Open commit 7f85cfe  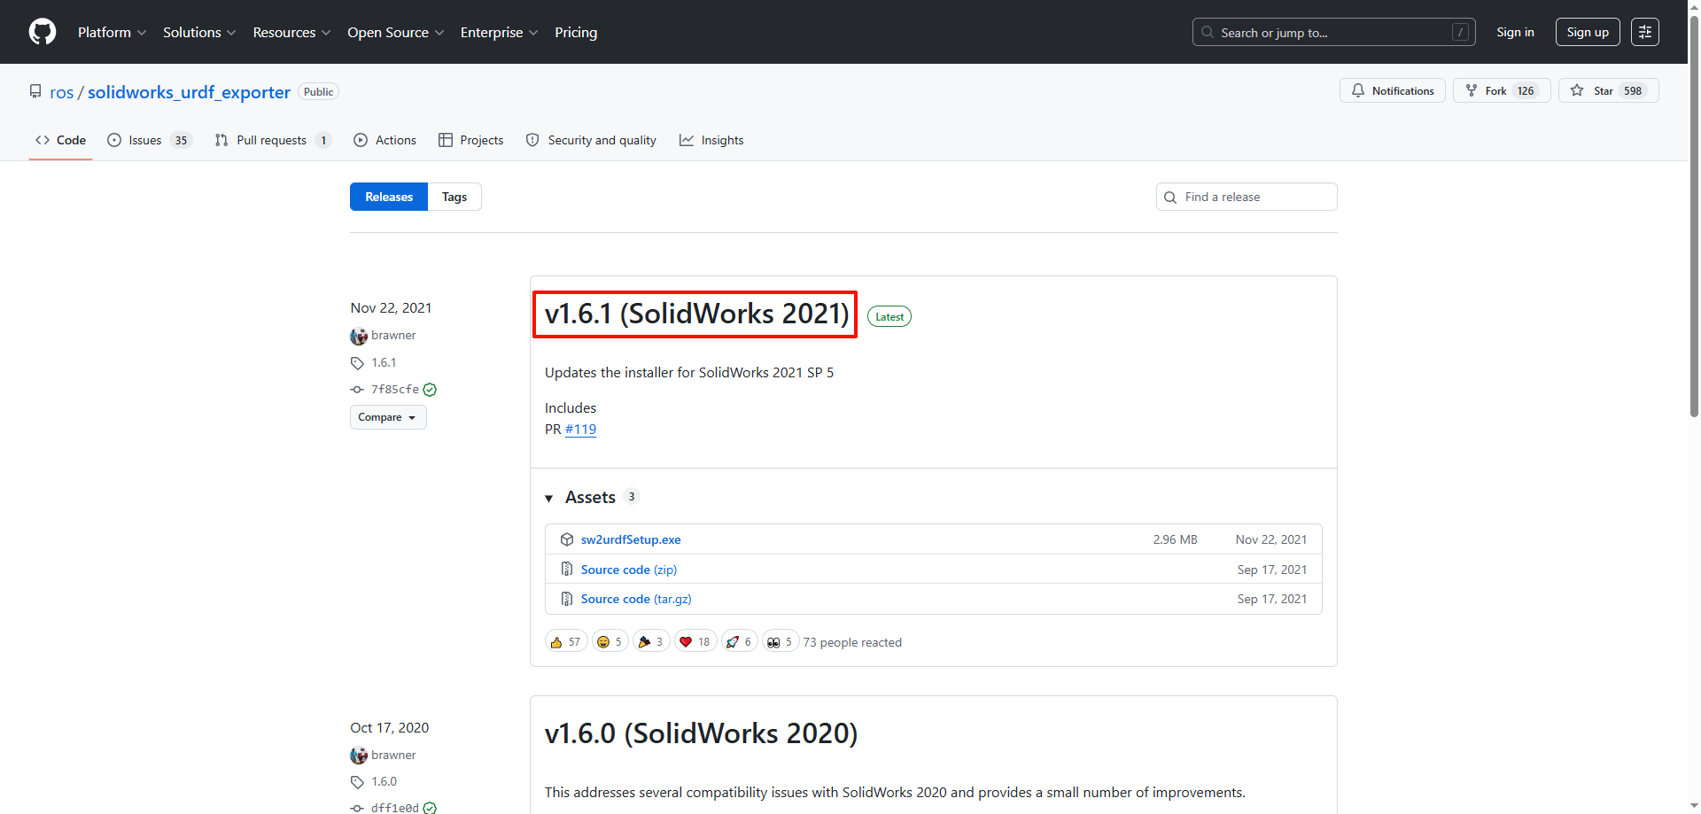click(x=395, y=389)
